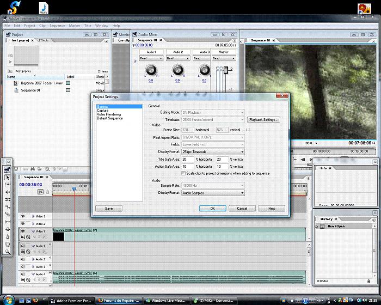Select the Razor tool
Viewport: 381px width, 305px height.
tap(8, 214)
